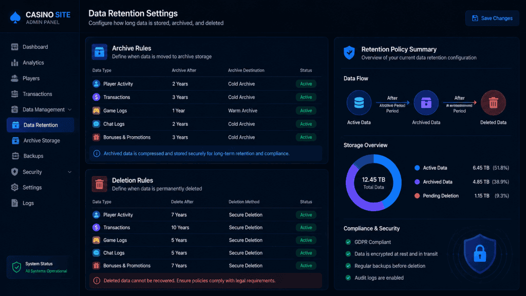Click the Pending Deletion red legend dot
526x296 pixels.
417,196
